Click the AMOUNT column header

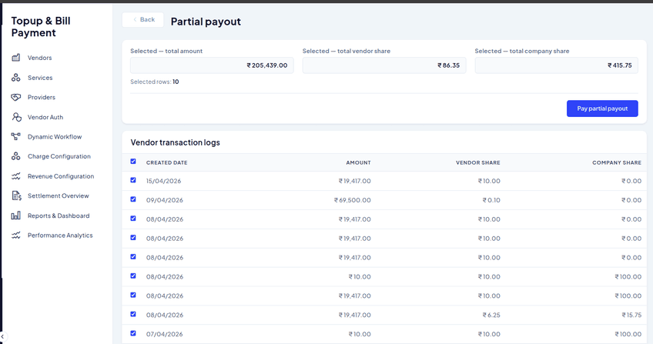(x=358, y=162)
